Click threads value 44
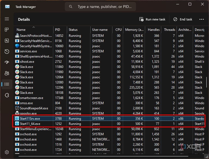 173,67
